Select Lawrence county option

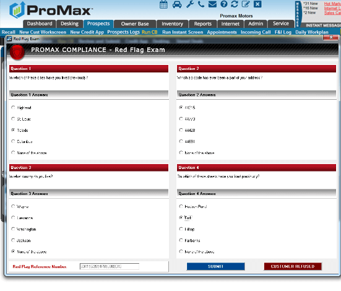[x=13, y=217]
